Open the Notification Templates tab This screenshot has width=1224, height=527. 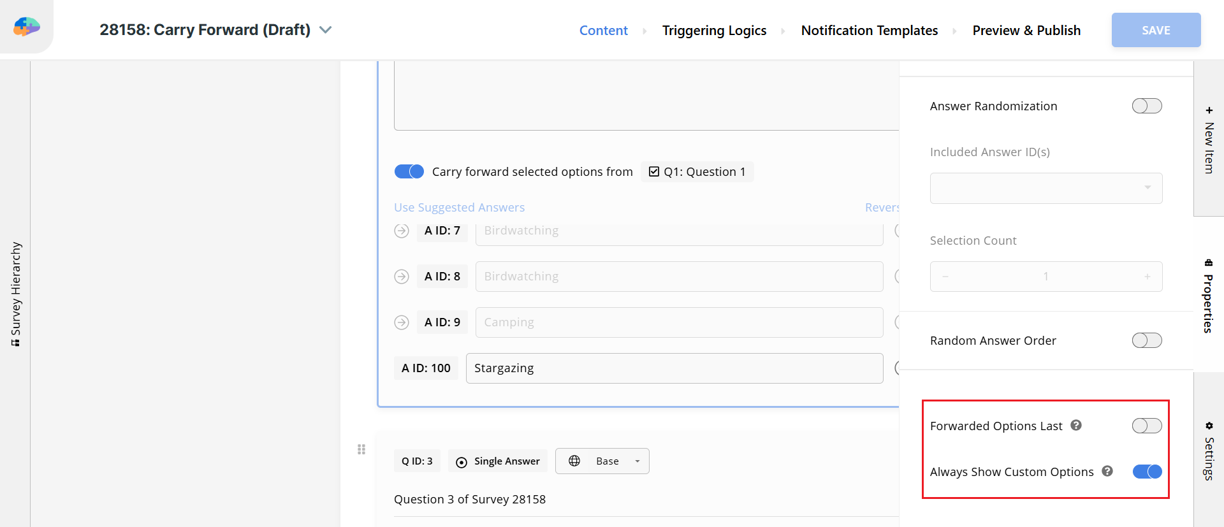pos(869,31)
